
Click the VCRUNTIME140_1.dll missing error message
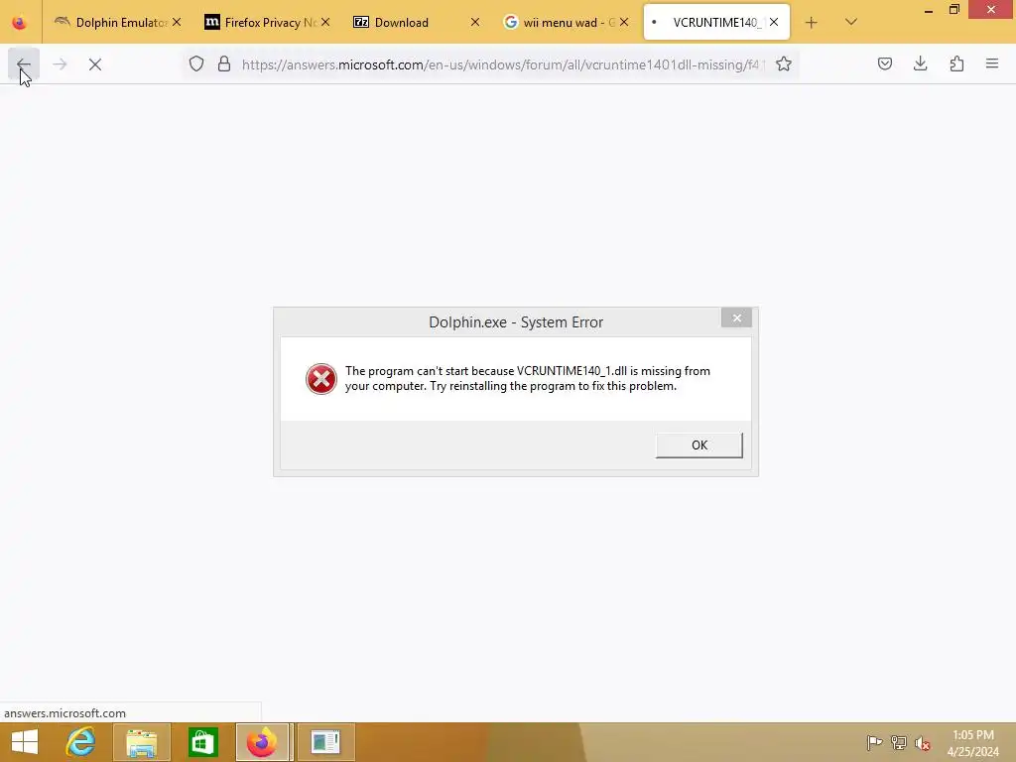[x=528, y=378]
